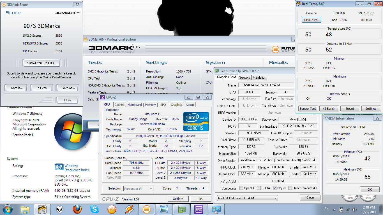The width and height of the screenshot is (383, 215).
Task: Uncheck the PhysX checkbox in GPU-Z
Action: pos(274,188)
